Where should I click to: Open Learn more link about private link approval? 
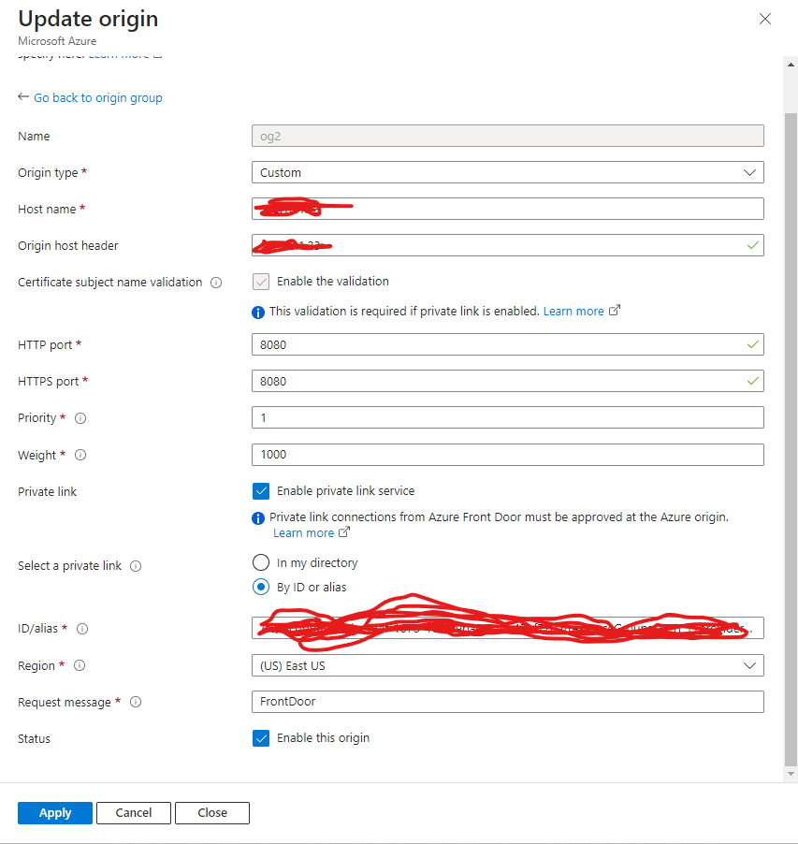pyautogui.click(x=303, y=533)
